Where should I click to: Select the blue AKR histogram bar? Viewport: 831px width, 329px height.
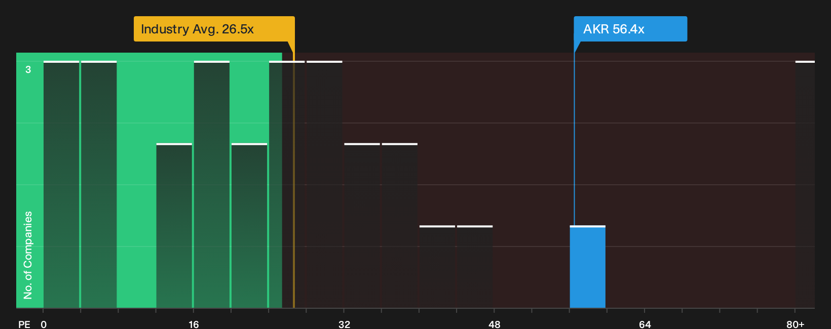(588, 267)
